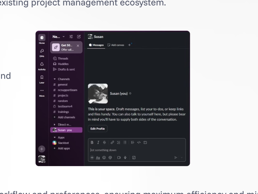Record an audio clip microphone icon

pos(125,158)
